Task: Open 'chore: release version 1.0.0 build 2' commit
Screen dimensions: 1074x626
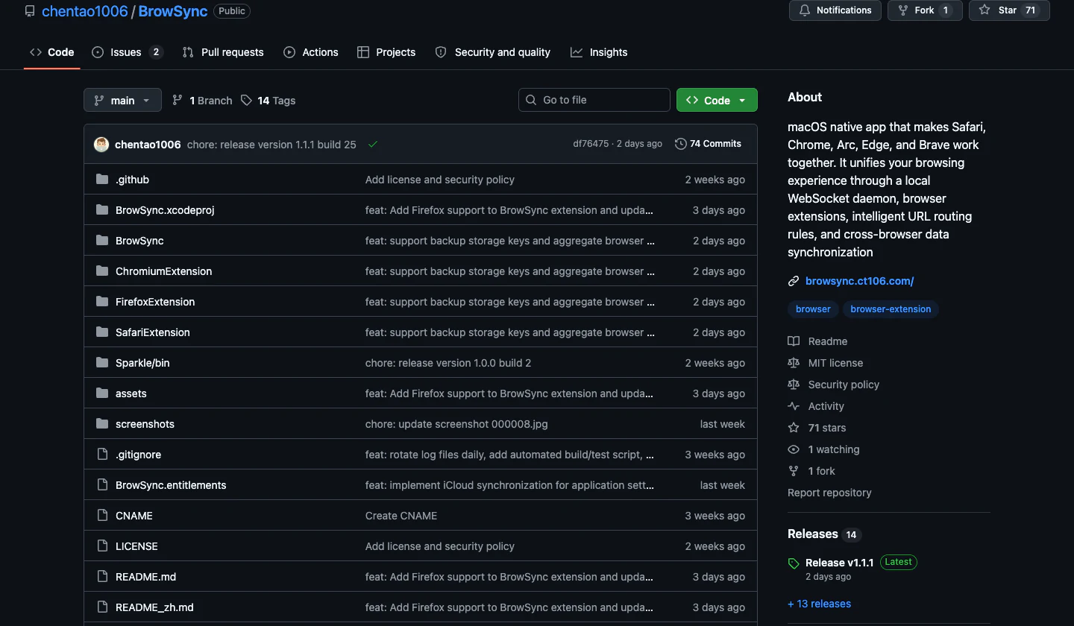Action: [448, 363]
